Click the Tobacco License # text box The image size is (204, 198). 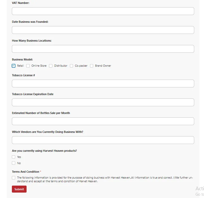click(x=103, y=83)
